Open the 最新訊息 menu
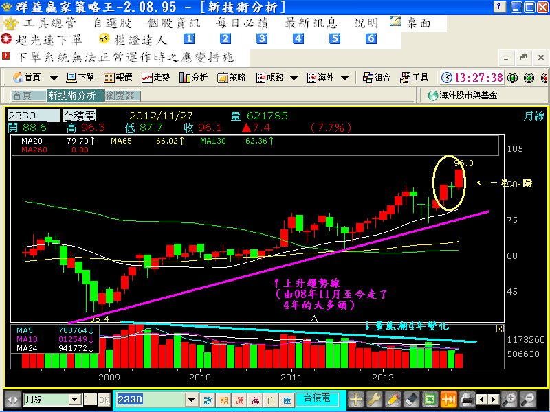 311,23
